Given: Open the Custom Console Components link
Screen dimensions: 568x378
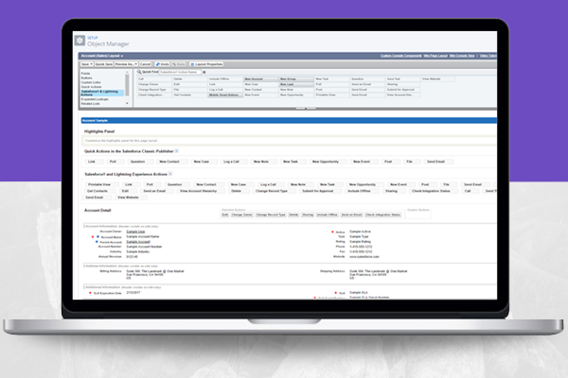Looking at the screenshot, I should pyautogui.click(x=401, y=56).
